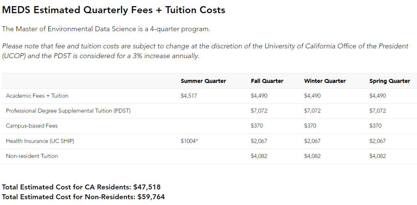Select the Winter Quarter column header

point(325,81)
